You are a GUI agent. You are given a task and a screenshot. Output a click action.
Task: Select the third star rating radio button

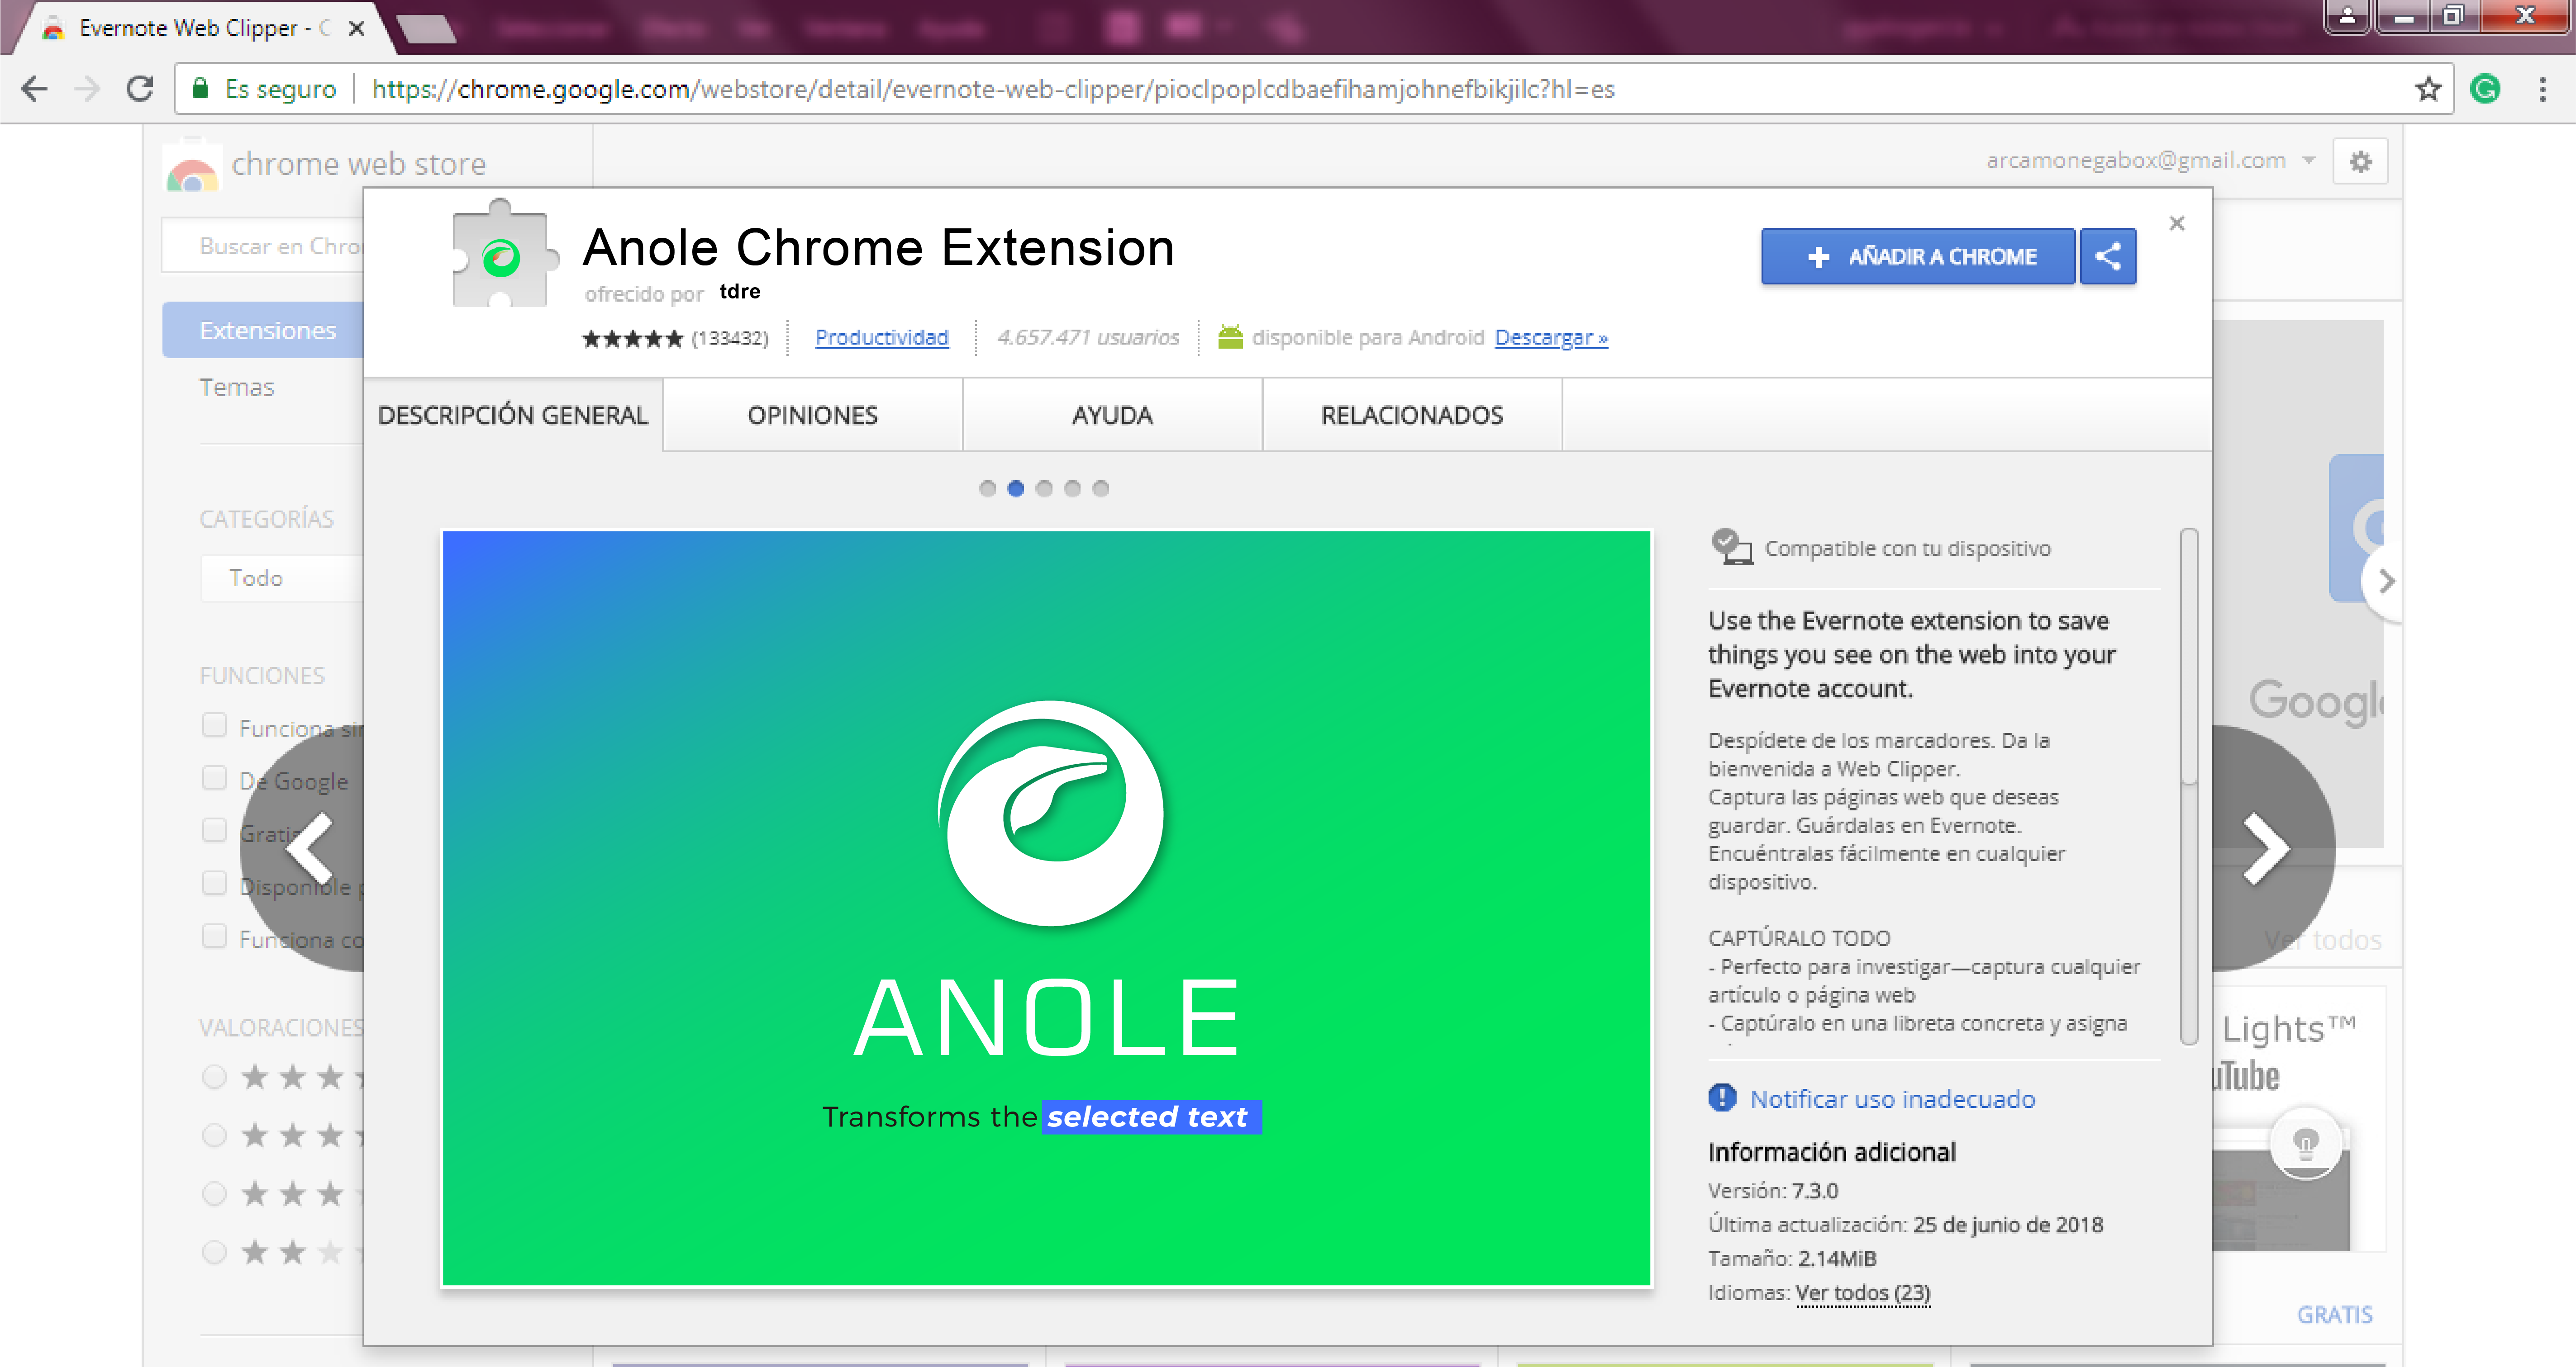pos(214,1194)
